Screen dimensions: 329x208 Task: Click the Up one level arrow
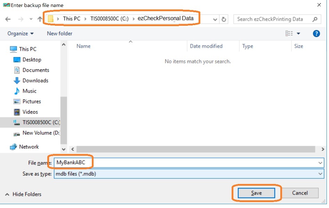tap(39, 19)
